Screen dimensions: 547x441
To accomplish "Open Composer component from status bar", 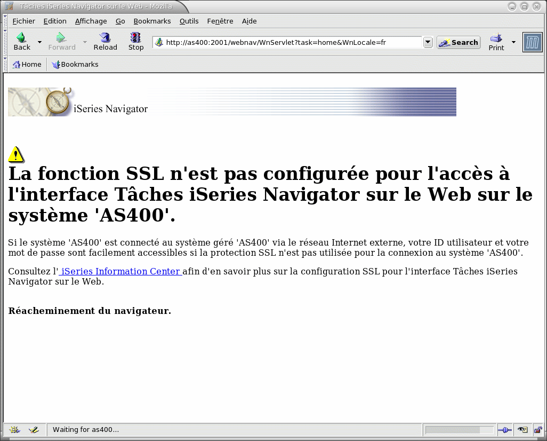I will 34,430.
